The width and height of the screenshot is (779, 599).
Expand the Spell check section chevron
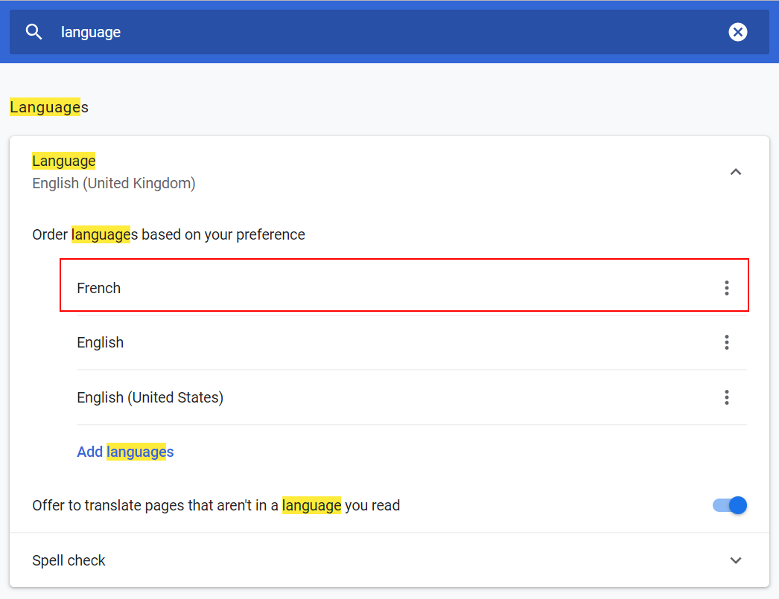[x=736, y=560]
